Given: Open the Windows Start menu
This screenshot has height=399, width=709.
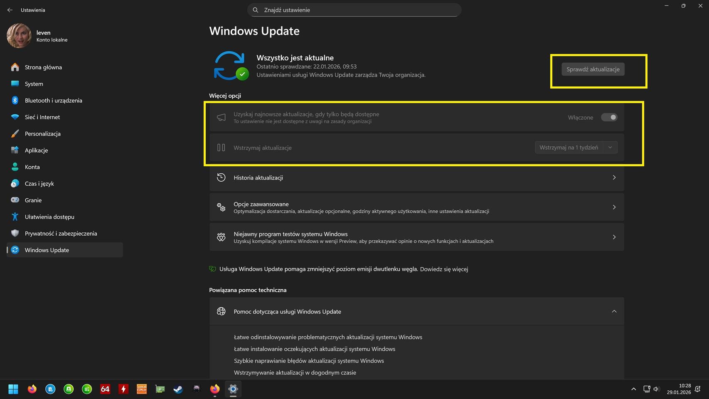Looking at the screenshot, I should click(x=13, y=389).
